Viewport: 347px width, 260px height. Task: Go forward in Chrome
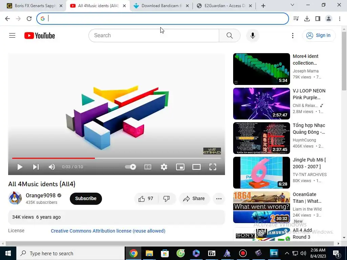point(18,19)
